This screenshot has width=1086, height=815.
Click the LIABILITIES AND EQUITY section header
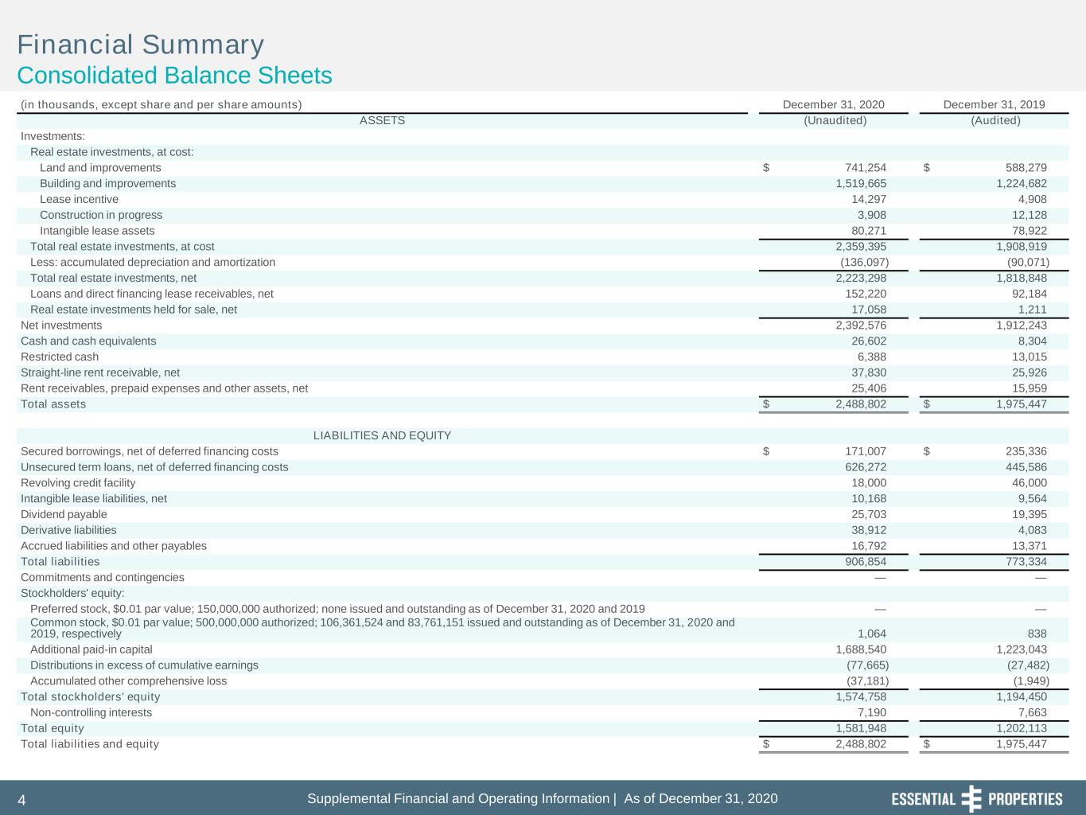click(x=382, y=435)
